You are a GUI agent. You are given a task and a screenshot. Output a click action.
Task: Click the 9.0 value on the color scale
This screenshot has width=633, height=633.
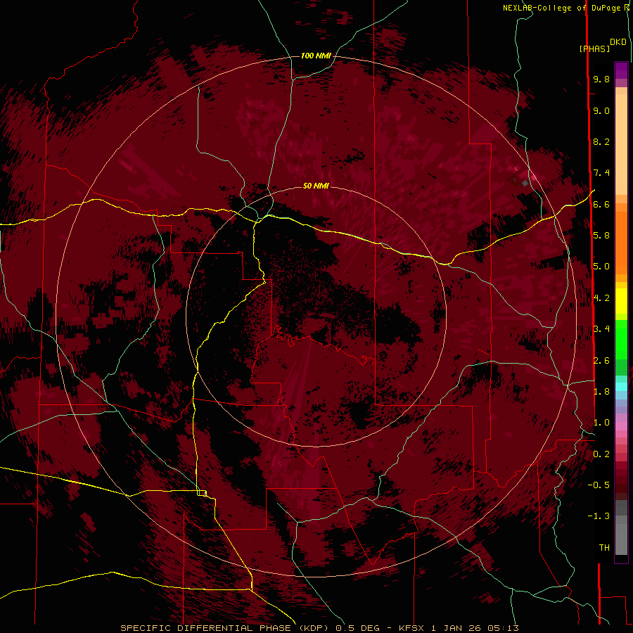click(x=601, y=111)
